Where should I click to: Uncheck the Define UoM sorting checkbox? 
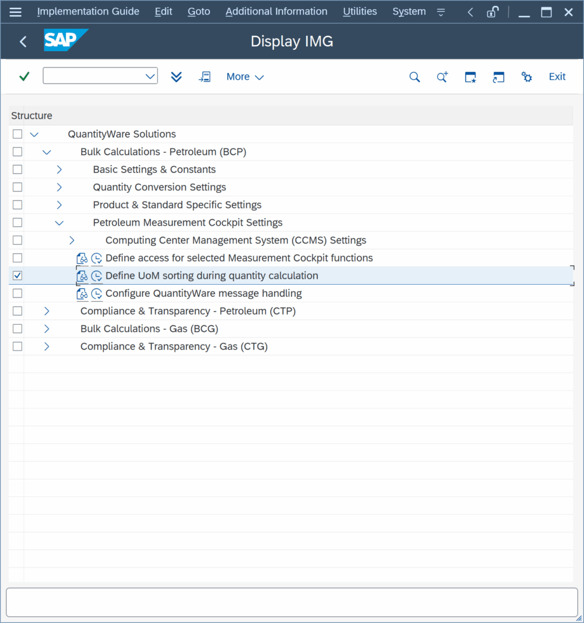(x=17, y=276)
